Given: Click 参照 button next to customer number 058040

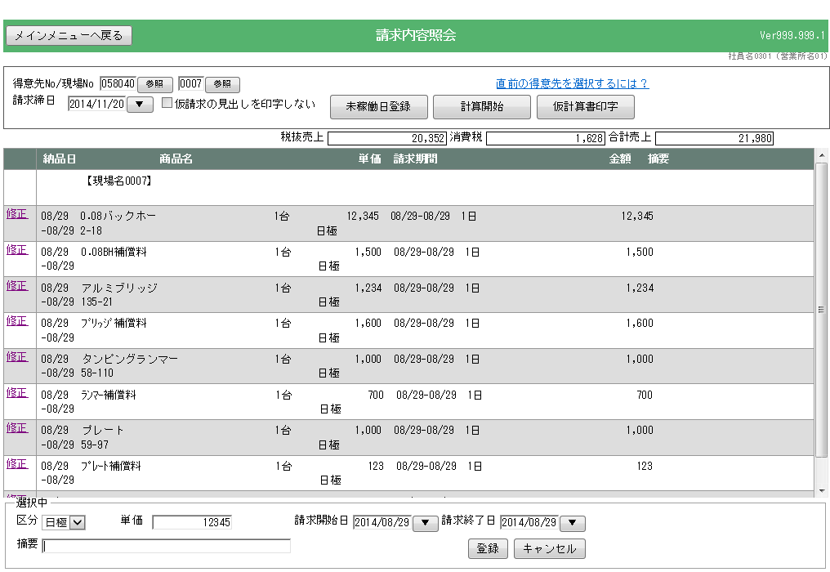Looking at the screenshot, I should tap(155, 84).
